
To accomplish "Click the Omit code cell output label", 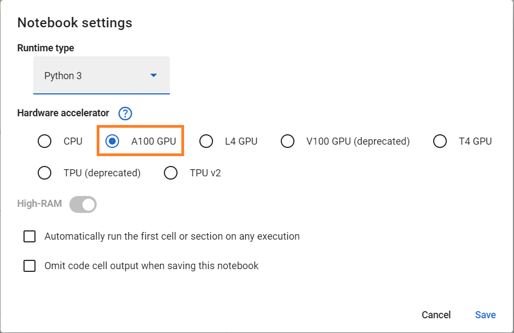I will [151, 266].
